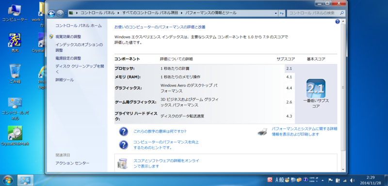Click Control Panel taskbar button
The width and height of the screenshot is (388, 186).
(x=26, y=180)
